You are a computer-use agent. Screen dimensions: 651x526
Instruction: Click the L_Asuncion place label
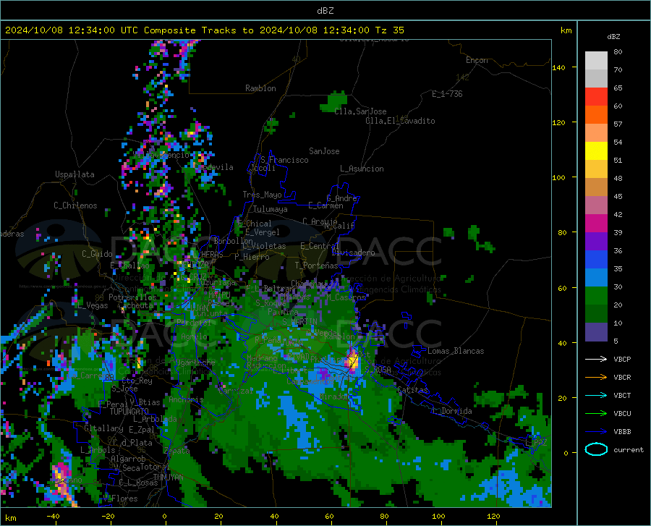[x=362, y=169]
